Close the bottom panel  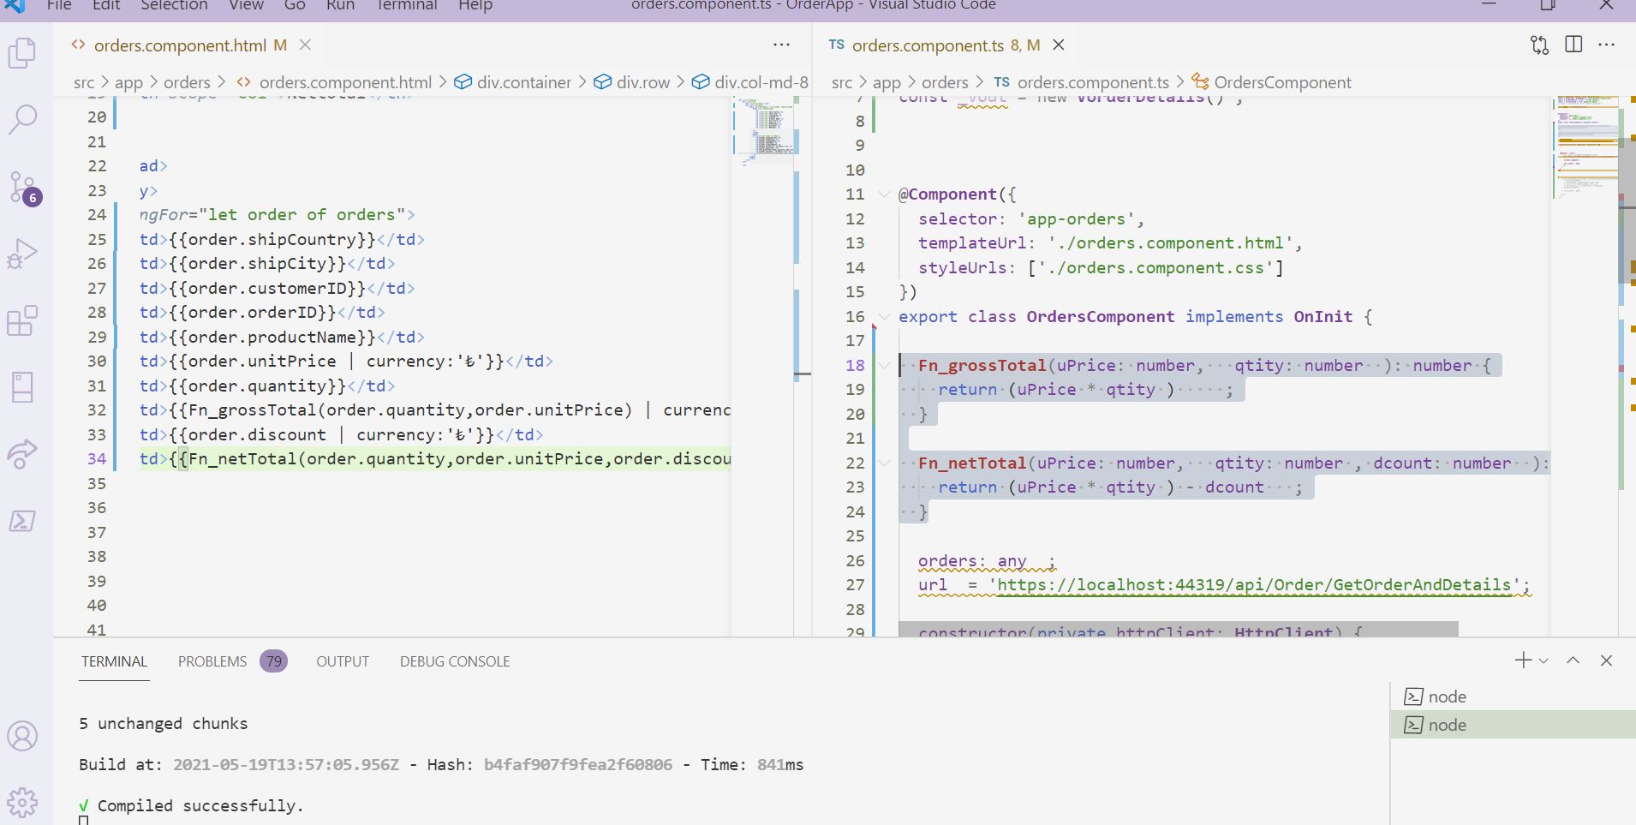coord(1606,661)
